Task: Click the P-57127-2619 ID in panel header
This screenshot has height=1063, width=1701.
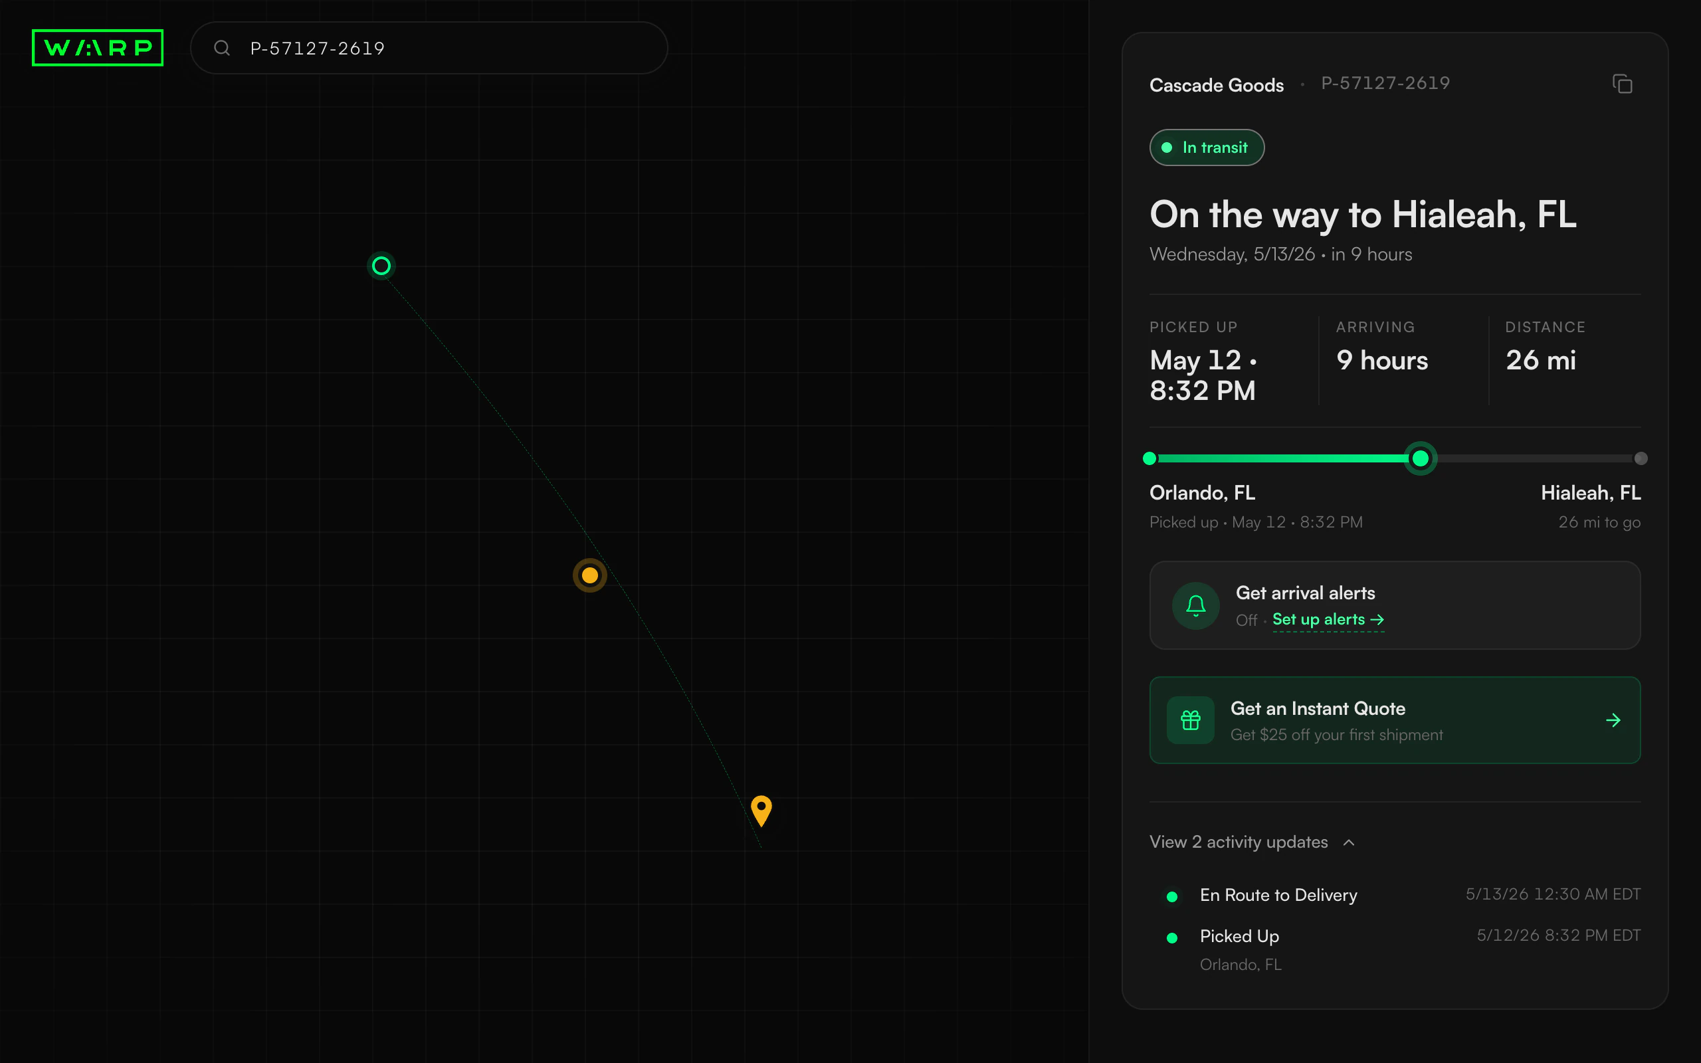Action: point(1385,83)
